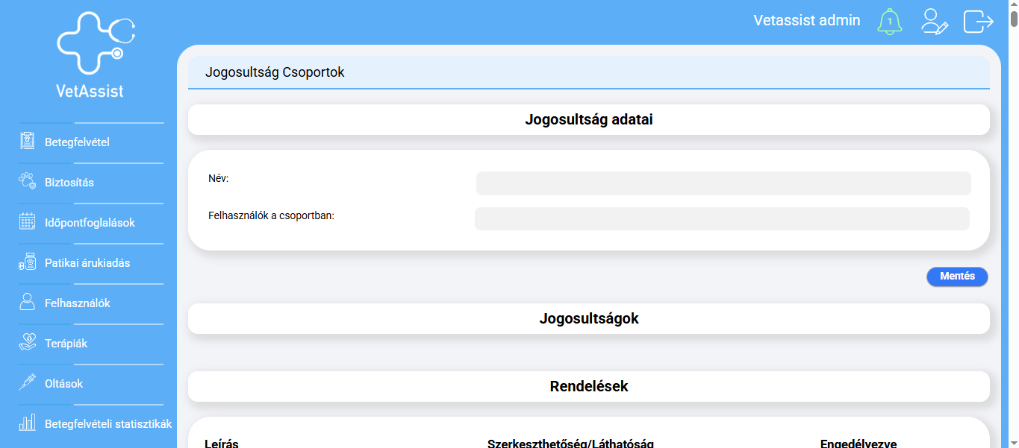
Task: Click the Biztosítás paw icon
Action: 28,182
